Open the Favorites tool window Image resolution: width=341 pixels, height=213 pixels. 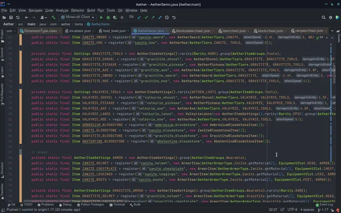[2, 192]
